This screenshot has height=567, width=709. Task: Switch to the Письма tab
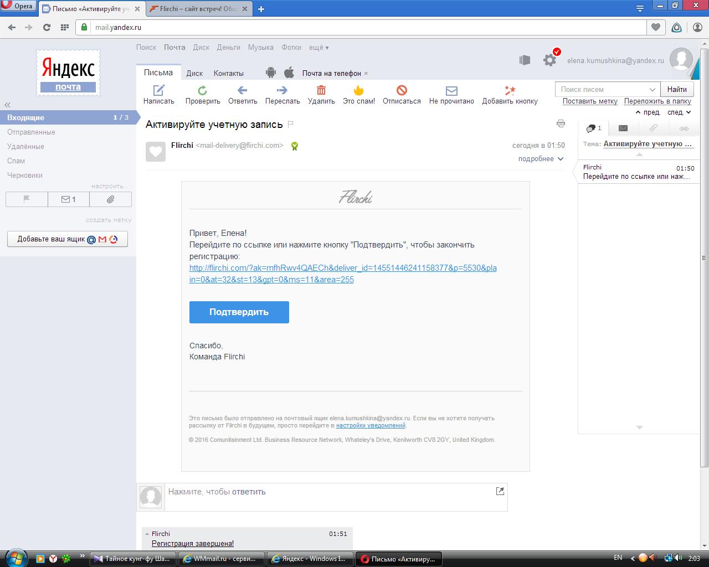point(158,73)
